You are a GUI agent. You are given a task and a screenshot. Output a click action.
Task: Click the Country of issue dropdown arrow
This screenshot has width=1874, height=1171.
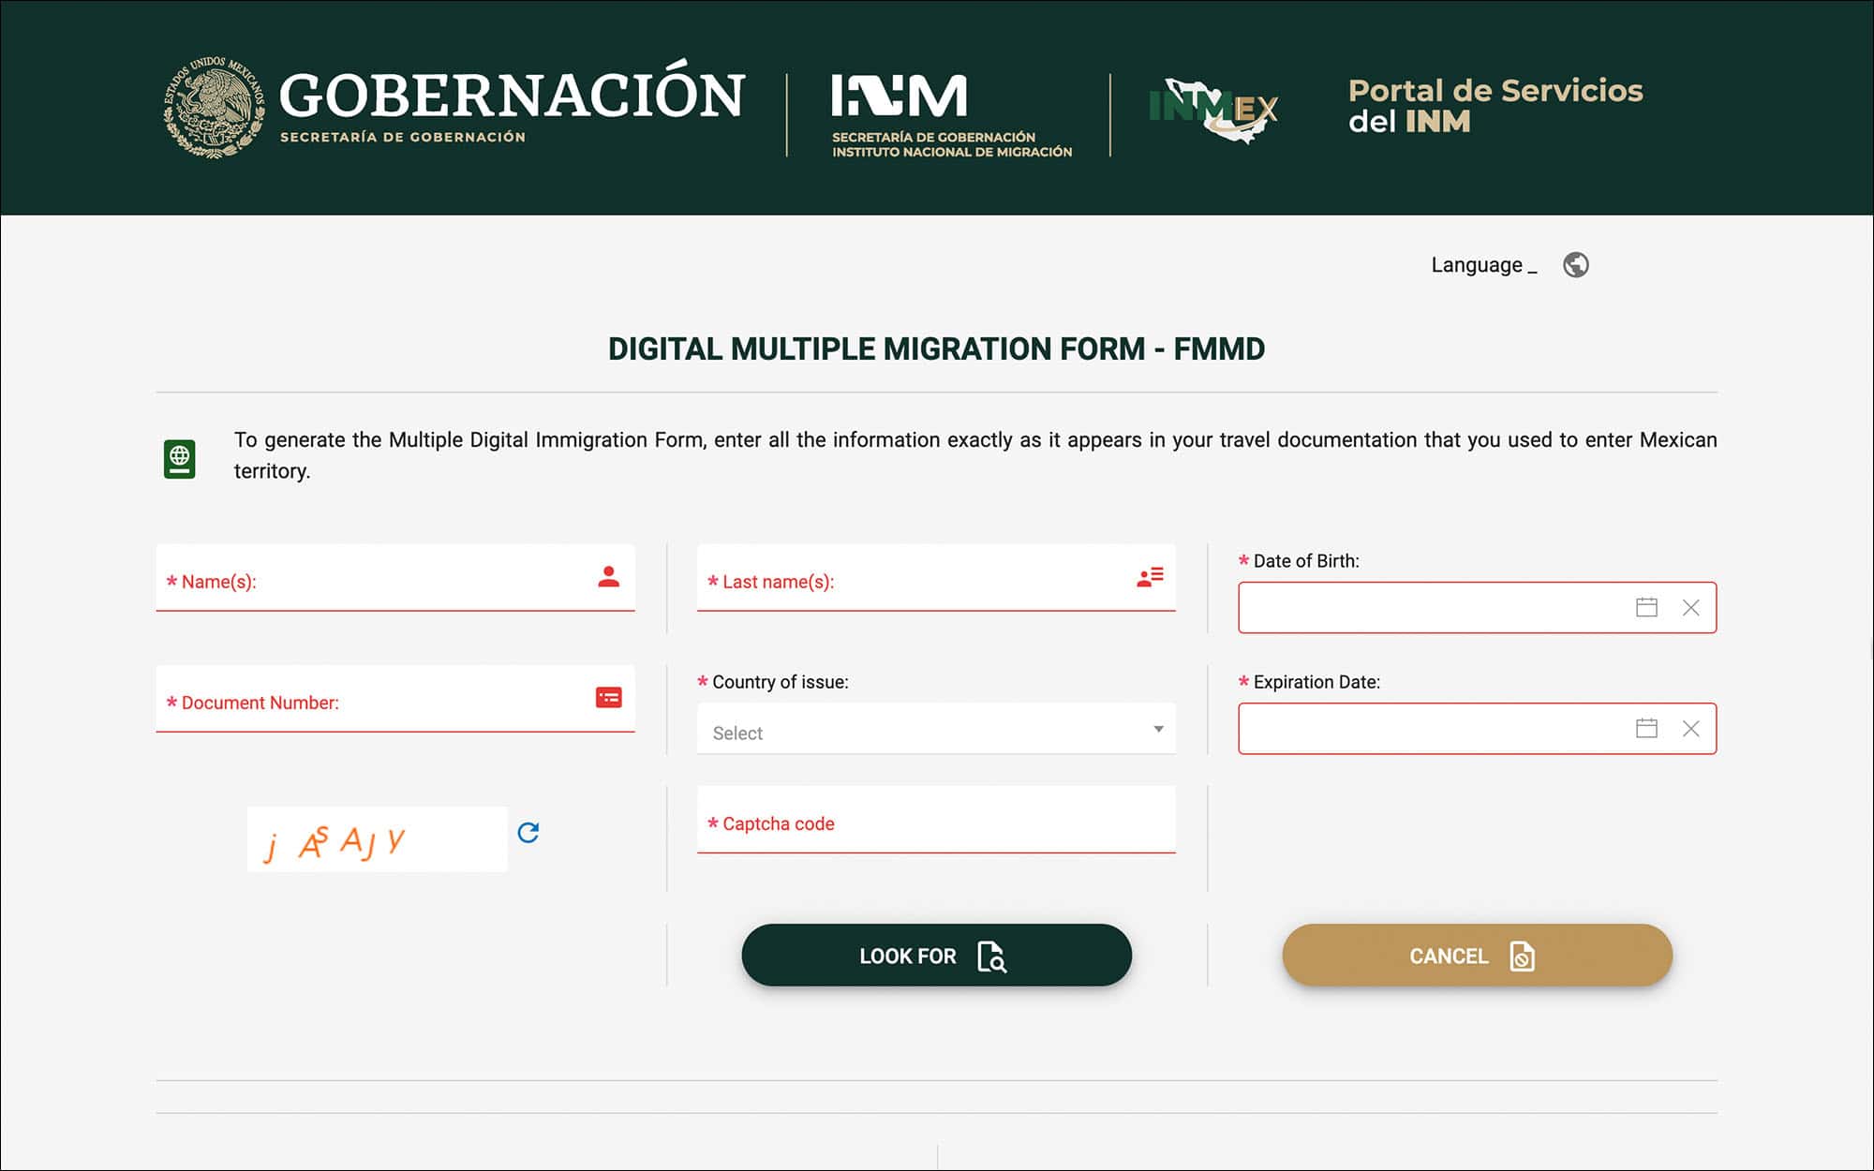1158,729
